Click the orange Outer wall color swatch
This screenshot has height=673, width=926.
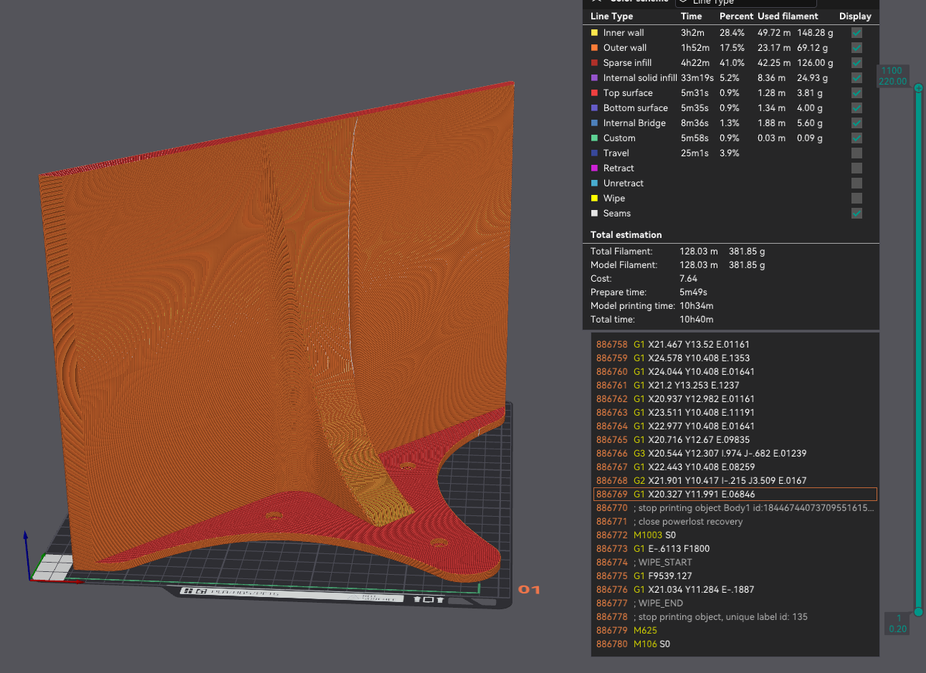coord(594,47)
